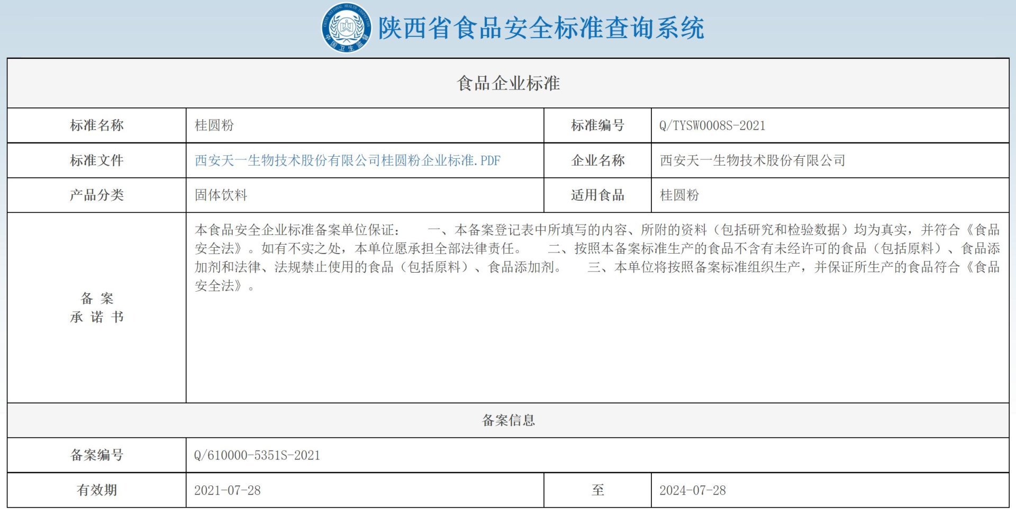Select the 备案承诺书 row label

(97, 308)
